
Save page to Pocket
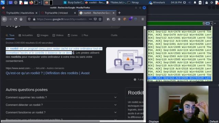click(95, 19)
